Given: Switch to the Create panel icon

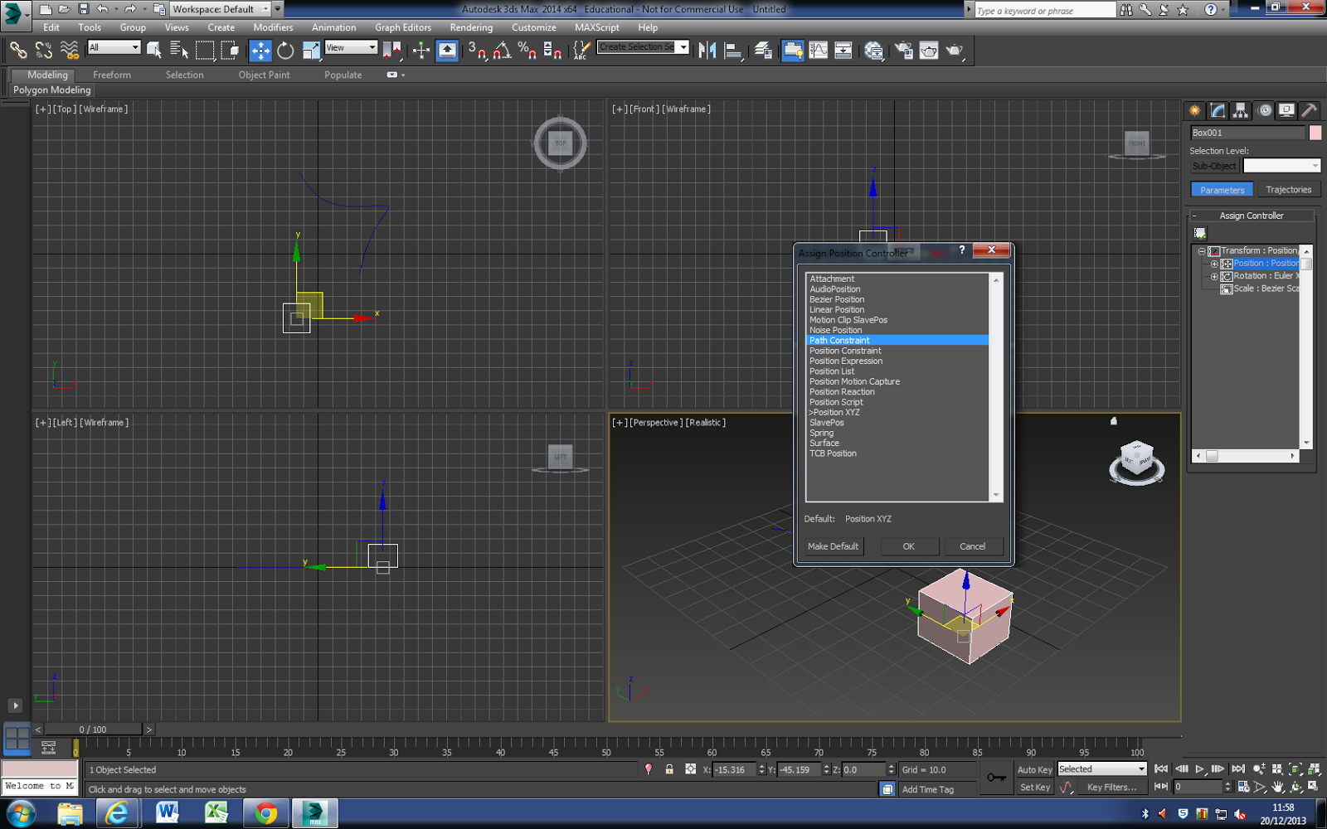Looking at the screenshot, I should click(1193, 110).
